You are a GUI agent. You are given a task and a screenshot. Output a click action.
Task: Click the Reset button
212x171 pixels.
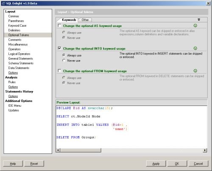(x=34, y=164)
